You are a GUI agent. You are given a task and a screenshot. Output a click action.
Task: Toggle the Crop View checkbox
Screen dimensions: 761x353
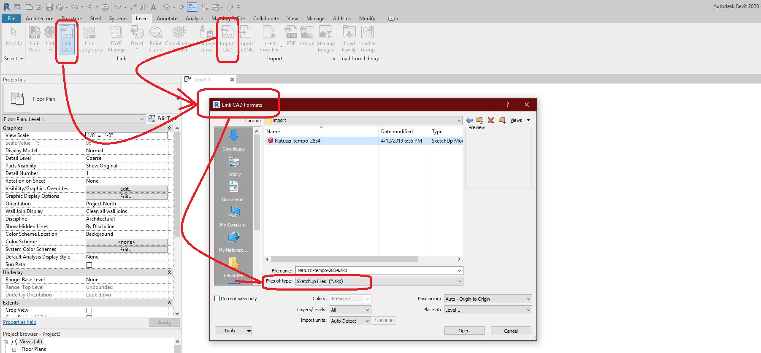coord(89,310)
